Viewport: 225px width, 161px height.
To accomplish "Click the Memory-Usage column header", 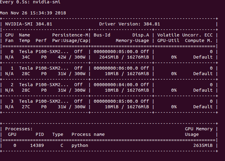I will (x=132, y=40).
